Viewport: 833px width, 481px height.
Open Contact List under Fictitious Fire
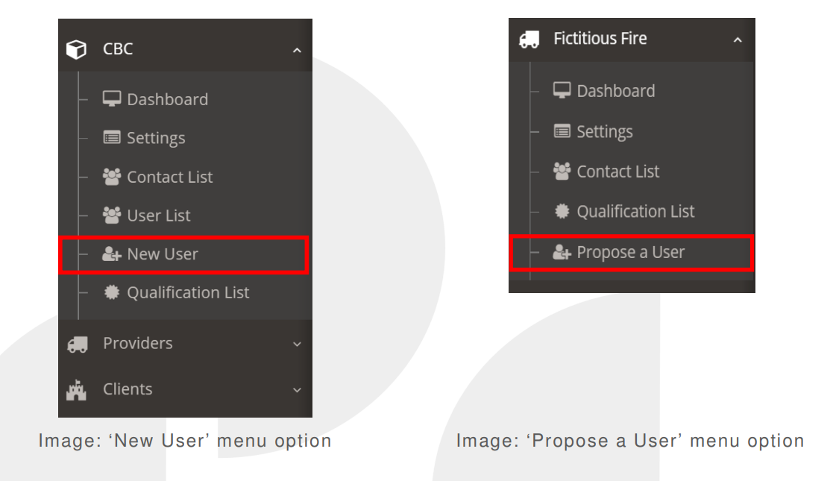(x=617, y=172)
